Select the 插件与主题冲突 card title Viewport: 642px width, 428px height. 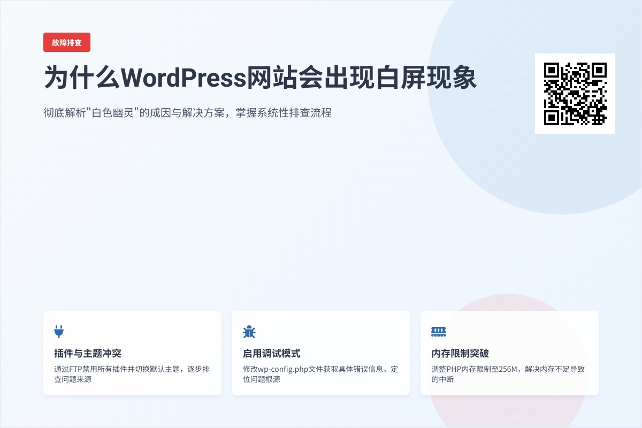[88, 354]
